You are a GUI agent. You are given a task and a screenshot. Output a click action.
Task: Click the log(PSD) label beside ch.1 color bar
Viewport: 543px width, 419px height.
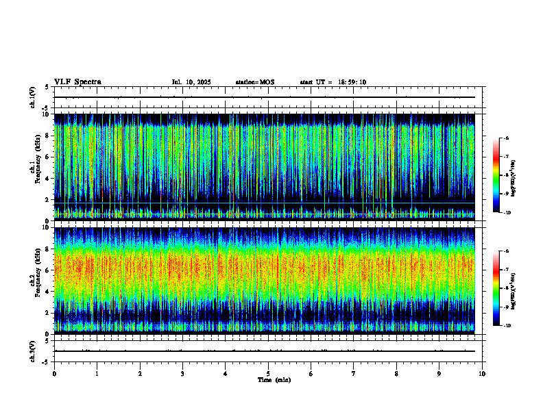tap(514, 179)
